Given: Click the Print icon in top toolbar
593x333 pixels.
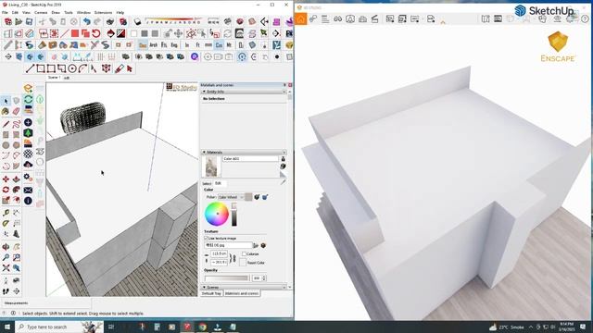Looking at the screenshot, I should tap(110, 22).
